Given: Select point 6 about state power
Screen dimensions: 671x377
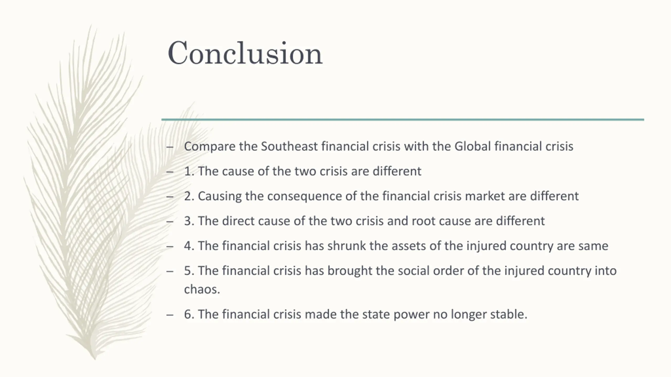Looking at the screenshot, I should pyautogui.click(x=356, y=314).
